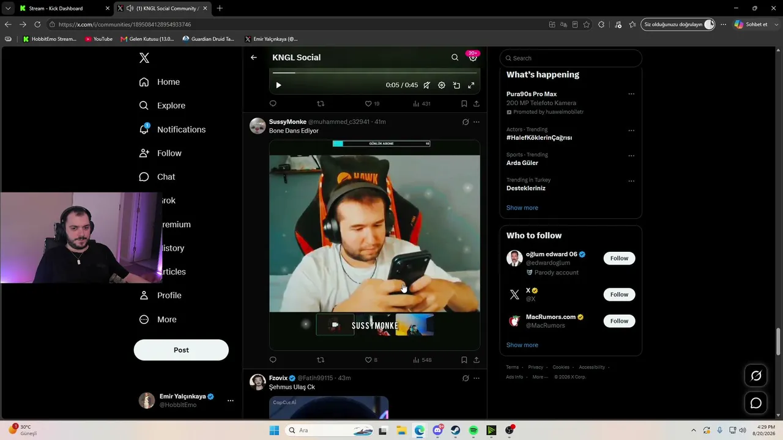Open the floating Chat messages button
Screen dimensions: 783x440
(x=756, y=403)
